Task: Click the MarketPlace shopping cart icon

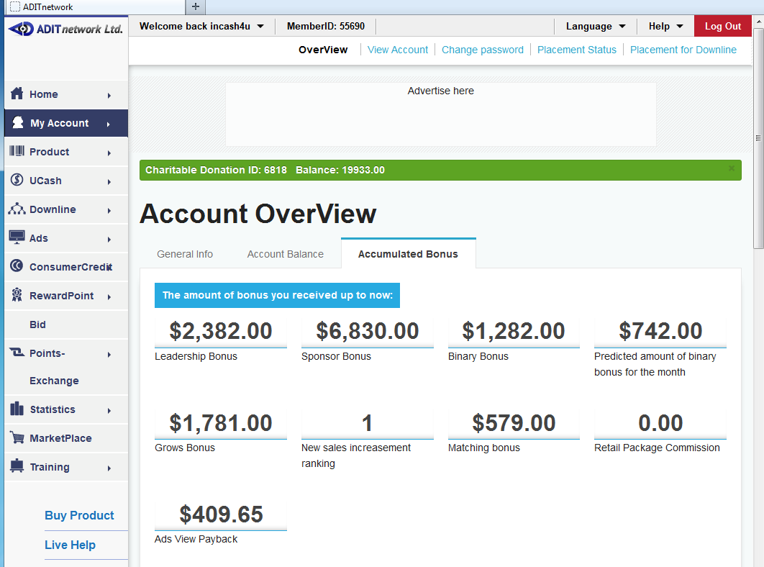Action: click(x=17, y=437)
